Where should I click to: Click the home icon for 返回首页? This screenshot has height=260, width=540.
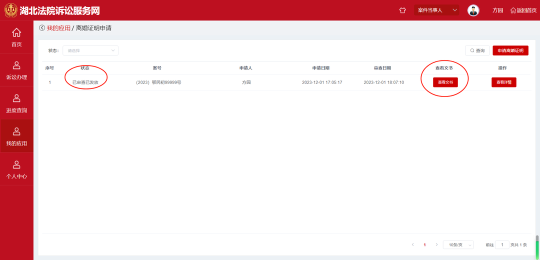(513, 10)
